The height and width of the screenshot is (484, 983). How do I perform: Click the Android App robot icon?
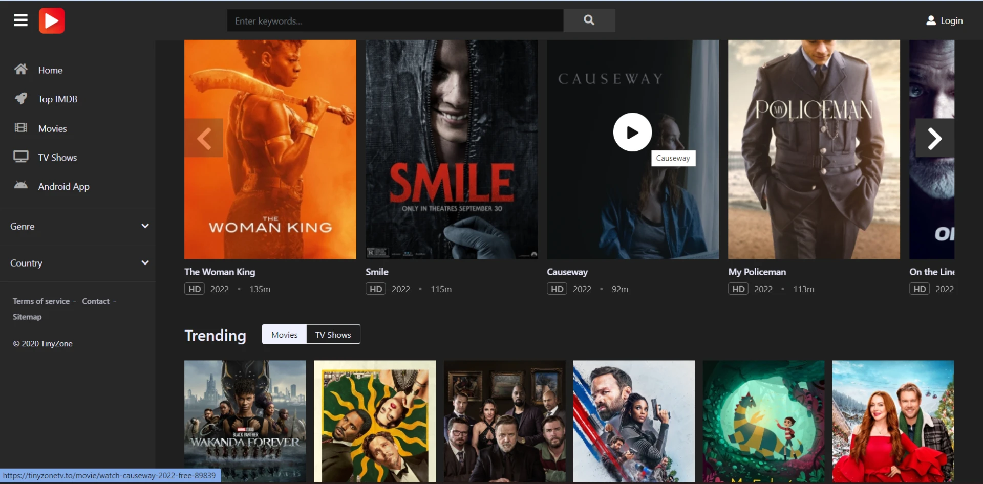coord(21,186)
